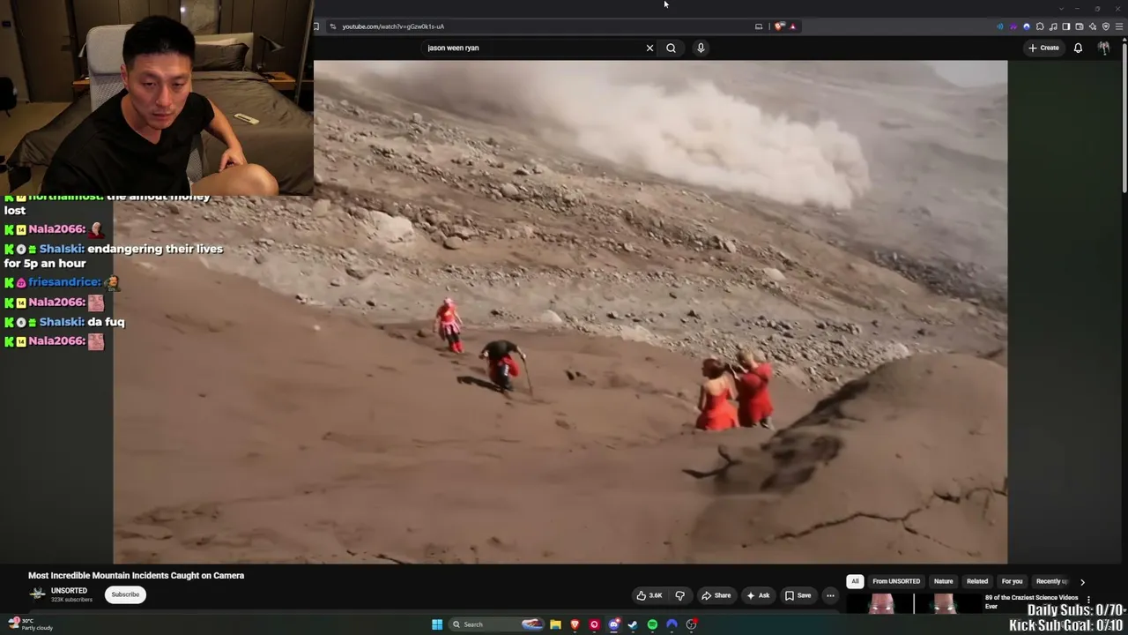Select the All filter chip
Image resolution: width=1128 pixels, height=635 pixels.
point(855,581)
